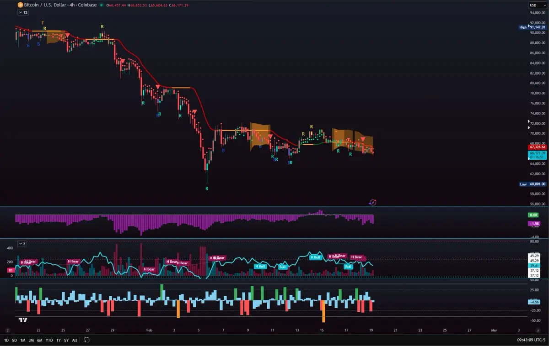Viewport: 549px width, 346px height.
Task: Select the 3M time range
Action: pyautogui.click(x=31, y=340)
